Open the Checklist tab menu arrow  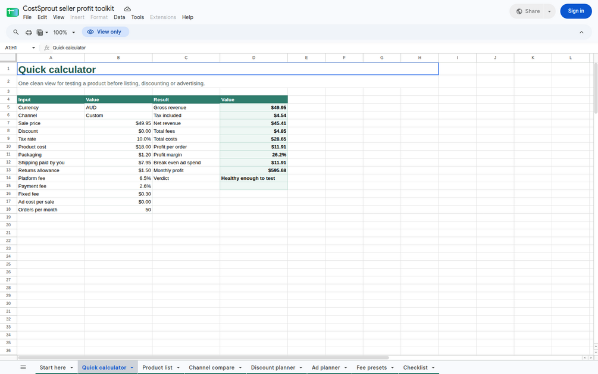tap(433, 367)
